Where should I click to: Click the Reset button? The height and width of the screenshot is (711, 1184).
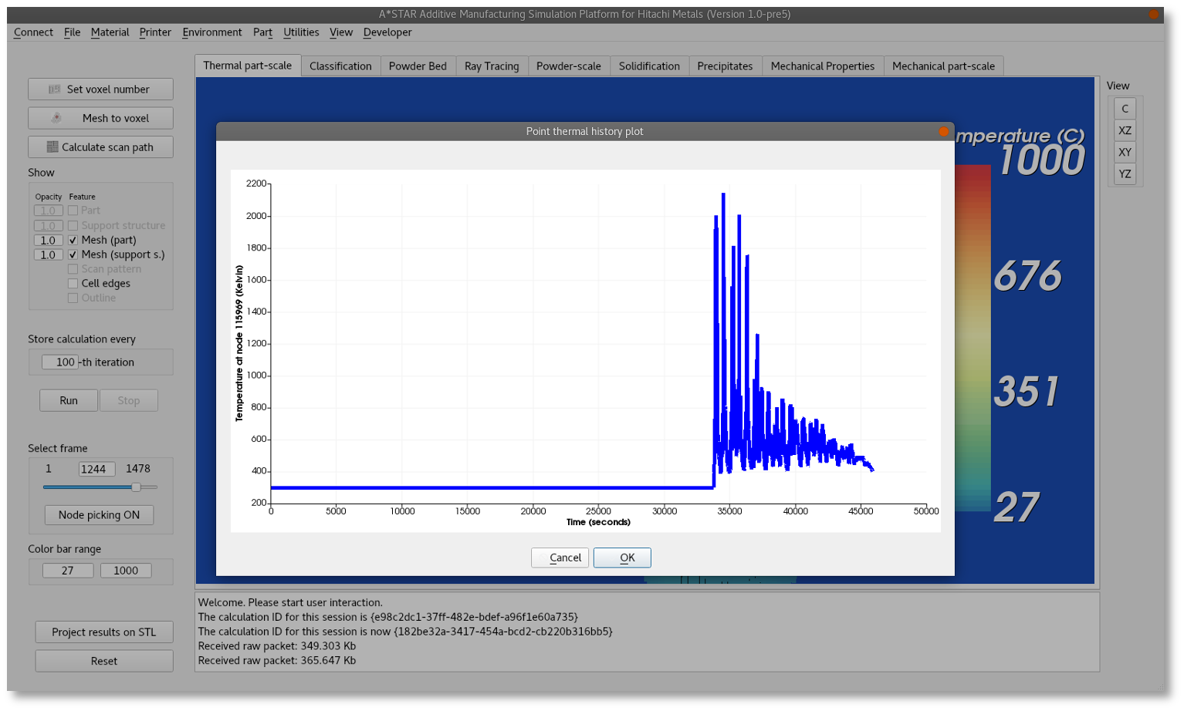[104, 662]
